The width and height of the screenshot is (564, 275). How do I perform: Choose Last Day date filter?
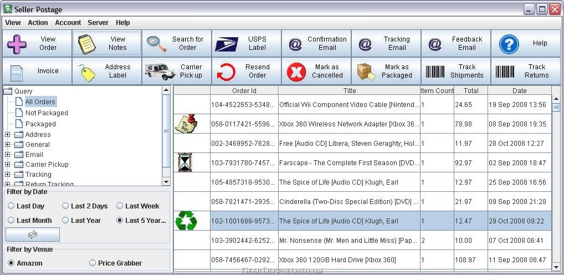coord(26,206)
